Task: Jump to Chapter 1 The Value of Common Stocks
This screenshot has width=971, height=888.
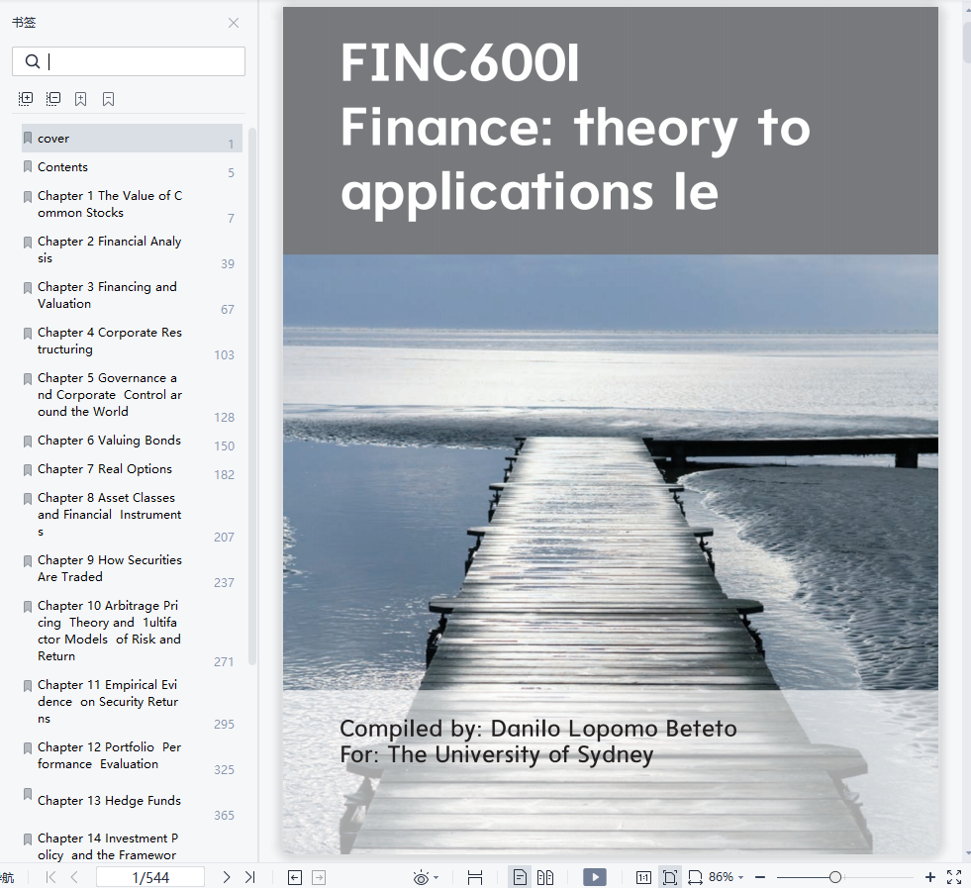Action: coord(132,204)
